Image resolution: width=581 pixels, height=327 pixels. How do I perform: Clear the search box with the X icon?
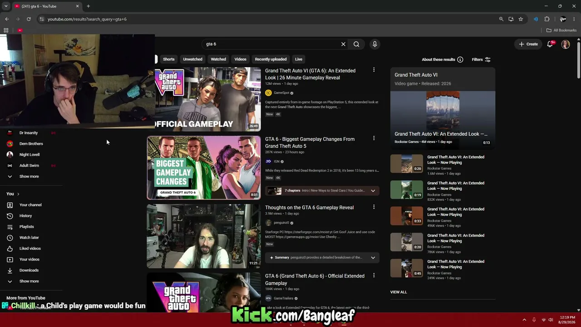tap(343, 44)
